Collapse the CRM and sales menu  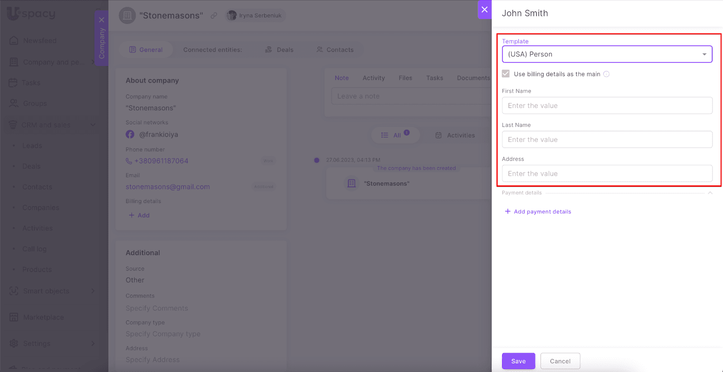point(93,125)
